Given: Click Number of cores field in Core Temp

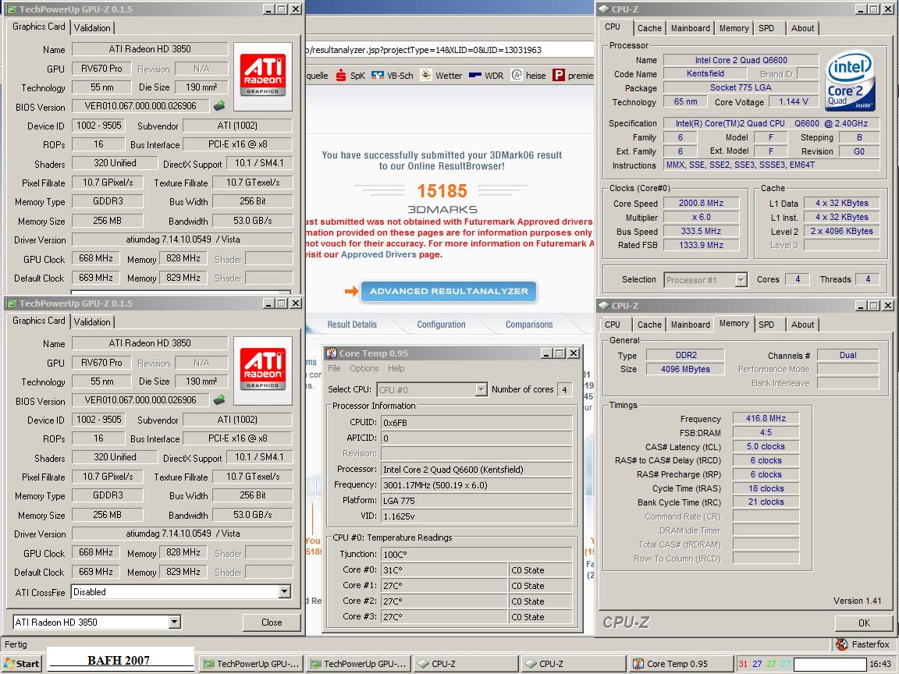Looking at the screenshot, I should 565,390.
